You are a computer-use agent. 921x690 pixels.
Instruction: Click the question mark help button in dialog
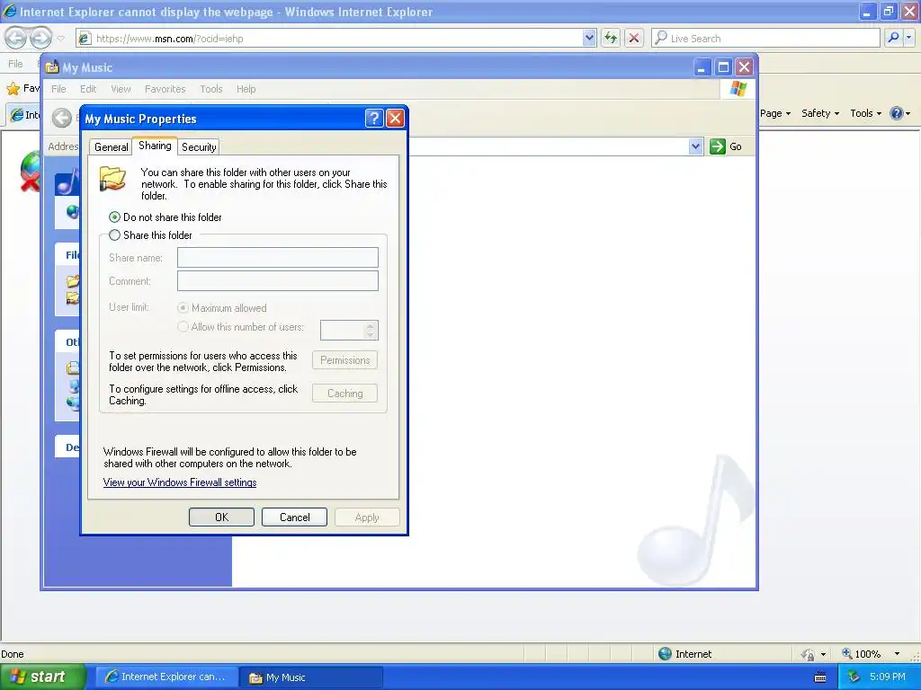point(374,119)
